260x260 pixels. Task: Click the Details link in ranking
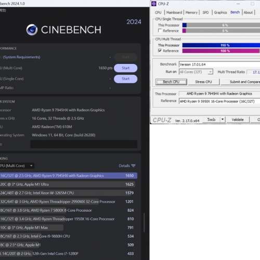(x=124, y=166)
